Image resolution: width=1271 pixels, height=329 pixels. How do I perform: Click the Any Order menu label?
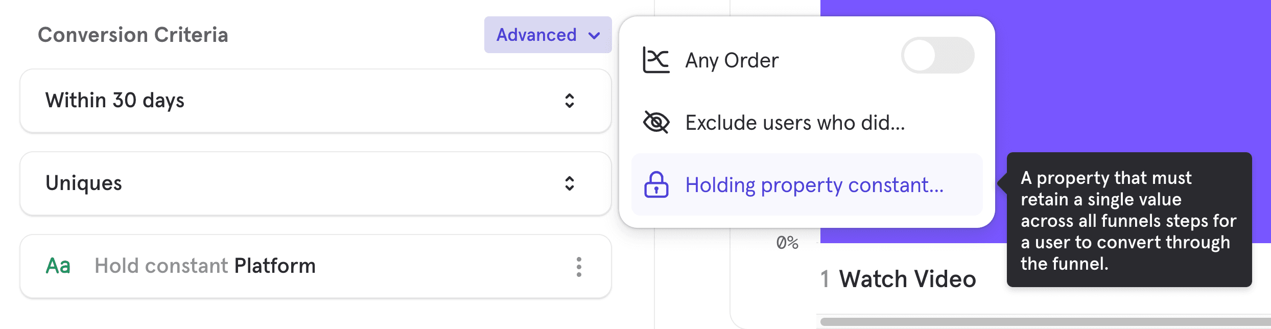[x=732, y=60]
